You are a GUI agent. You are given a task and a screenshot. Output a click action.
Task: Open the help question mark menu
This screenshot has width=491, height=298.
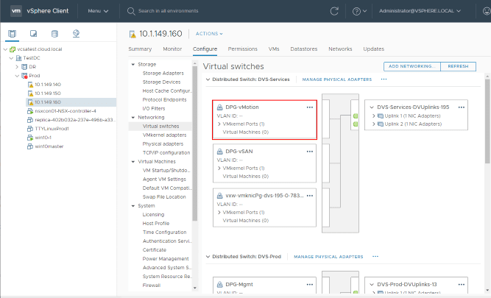click(358, 11)
